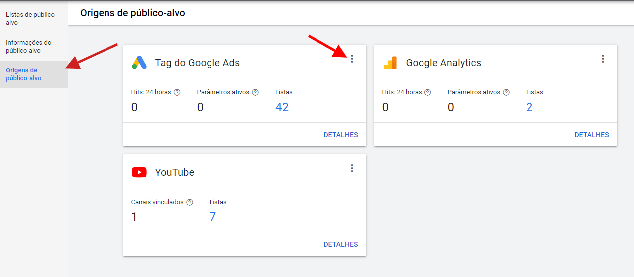Screen dimensions: 634x277
Task: Go to Listas de público-alvo
Action: click(31, 19)
